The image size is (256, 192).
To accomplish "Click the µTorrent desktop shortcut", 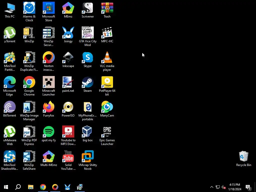I will pyautogui.click(x=10, y=35).
